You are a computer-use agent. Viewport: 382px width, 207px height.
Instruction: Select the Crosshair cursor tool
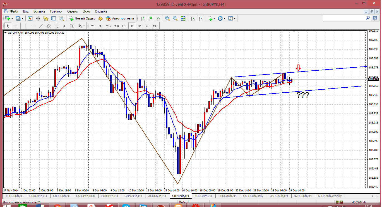[16, 26]
